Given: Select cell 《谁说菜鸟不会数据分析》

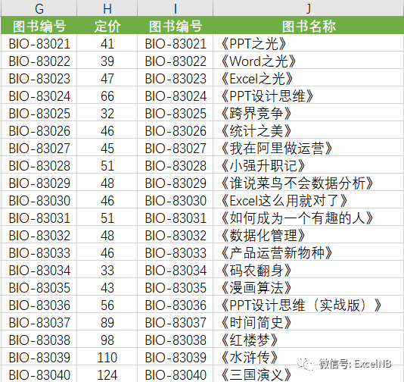Looking at the screenshot, I should (309, 183).
